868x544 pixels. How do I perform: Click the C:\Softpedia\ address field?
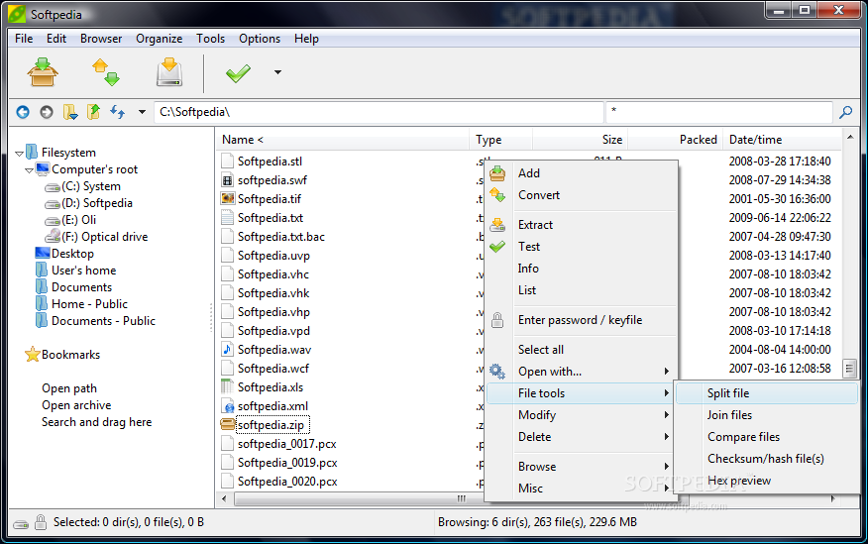coord(379,112)
